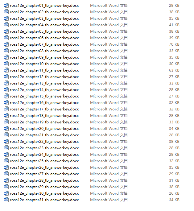Image resolution: width=194 pixels, height=211 pixels.
Task: Click the Microsoft Word type of chapter20 row
Action: [x=109, y=129]
